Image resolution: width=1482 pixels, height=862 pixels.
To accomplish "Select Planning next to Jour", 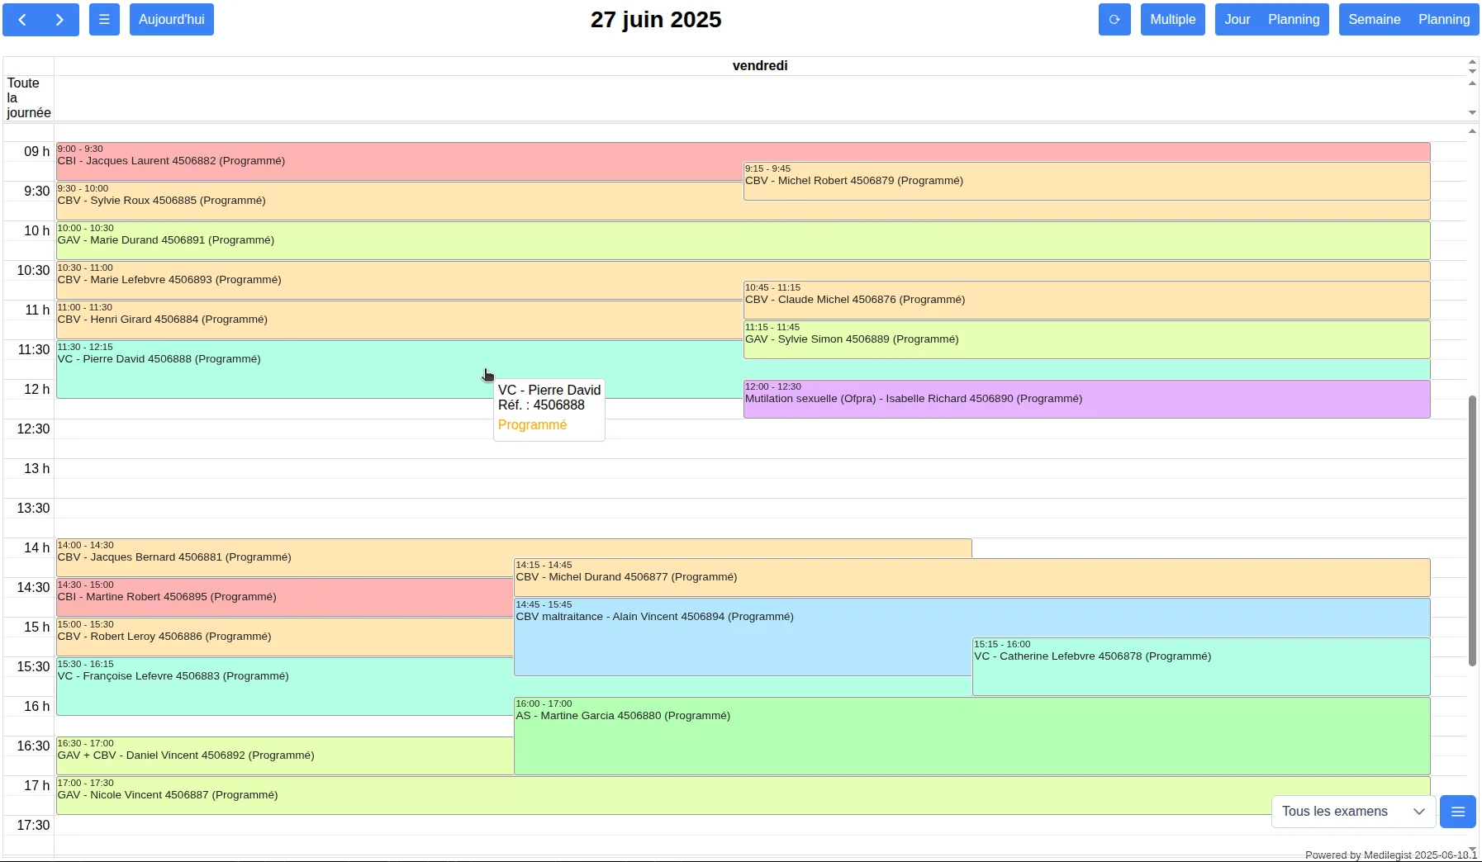I will pos(1294,20).
